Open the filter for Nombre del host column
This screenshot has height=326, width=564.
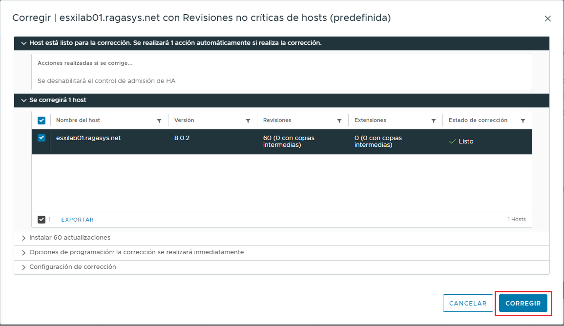[x=159, y=120]
